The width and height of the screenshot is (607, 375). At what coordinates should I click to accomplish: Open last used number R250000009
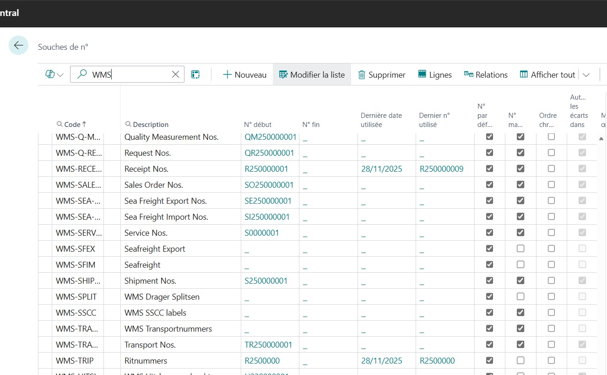(x=441, y=169)
